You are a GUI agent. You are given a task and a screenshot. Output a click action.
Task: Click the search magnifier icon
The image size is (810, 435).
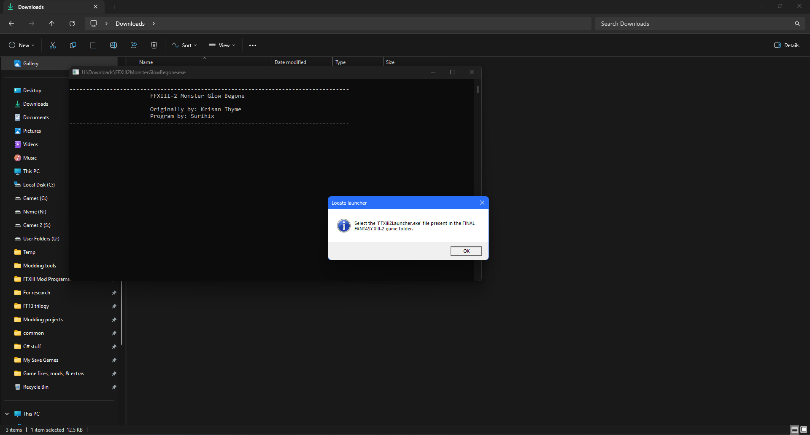(797, 24)
